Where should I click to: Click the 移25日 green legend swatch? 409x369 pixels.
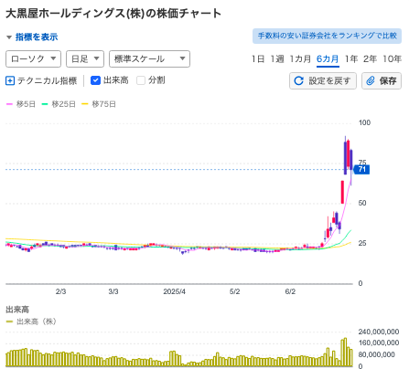click(x=45, y=104)
